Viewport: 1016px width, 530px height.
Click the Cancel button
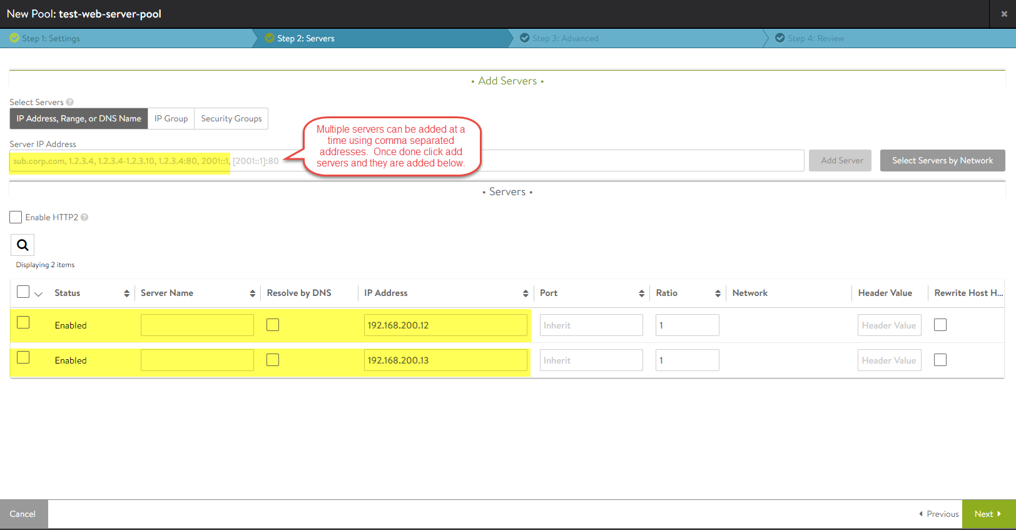(x=23, y=514)
